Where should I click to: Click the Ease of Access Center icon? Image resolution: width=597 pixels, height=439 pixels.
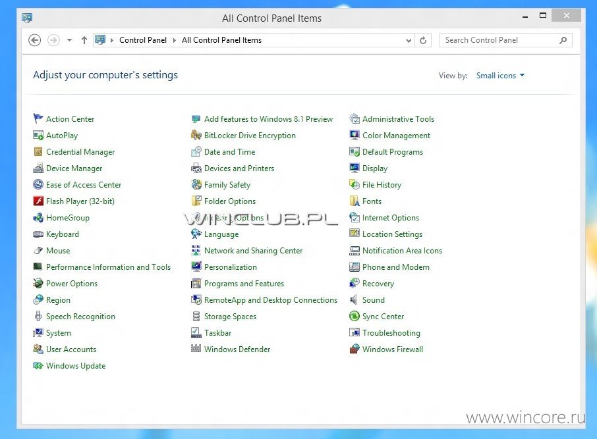[38, 184]
